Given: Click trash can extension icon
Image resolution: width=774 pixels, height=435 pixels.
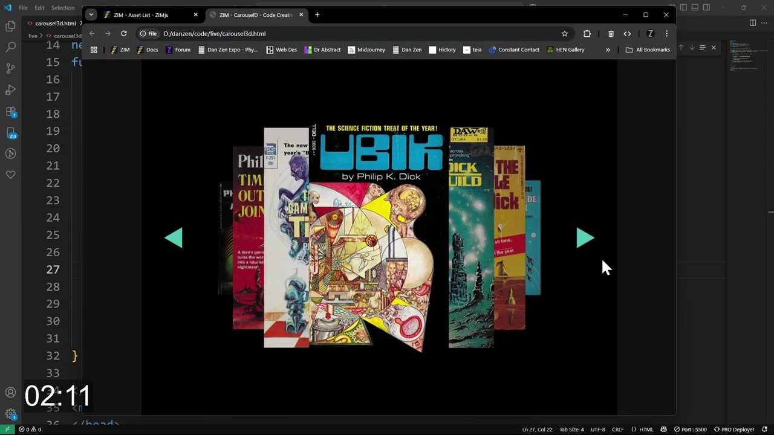Looking at the screenshot, I should pos(611,34).
